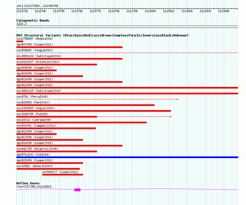Select the nsv549177 (Cooper2011) label
Image resolution: width=246 pixels, height=205 pixels.
[x=60, y=172]
